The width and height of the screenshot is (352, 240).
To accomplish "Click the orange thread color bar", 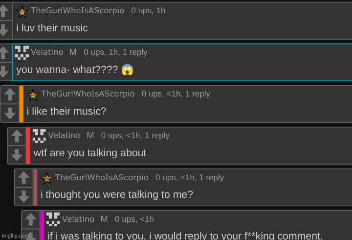I will [22, 104].
